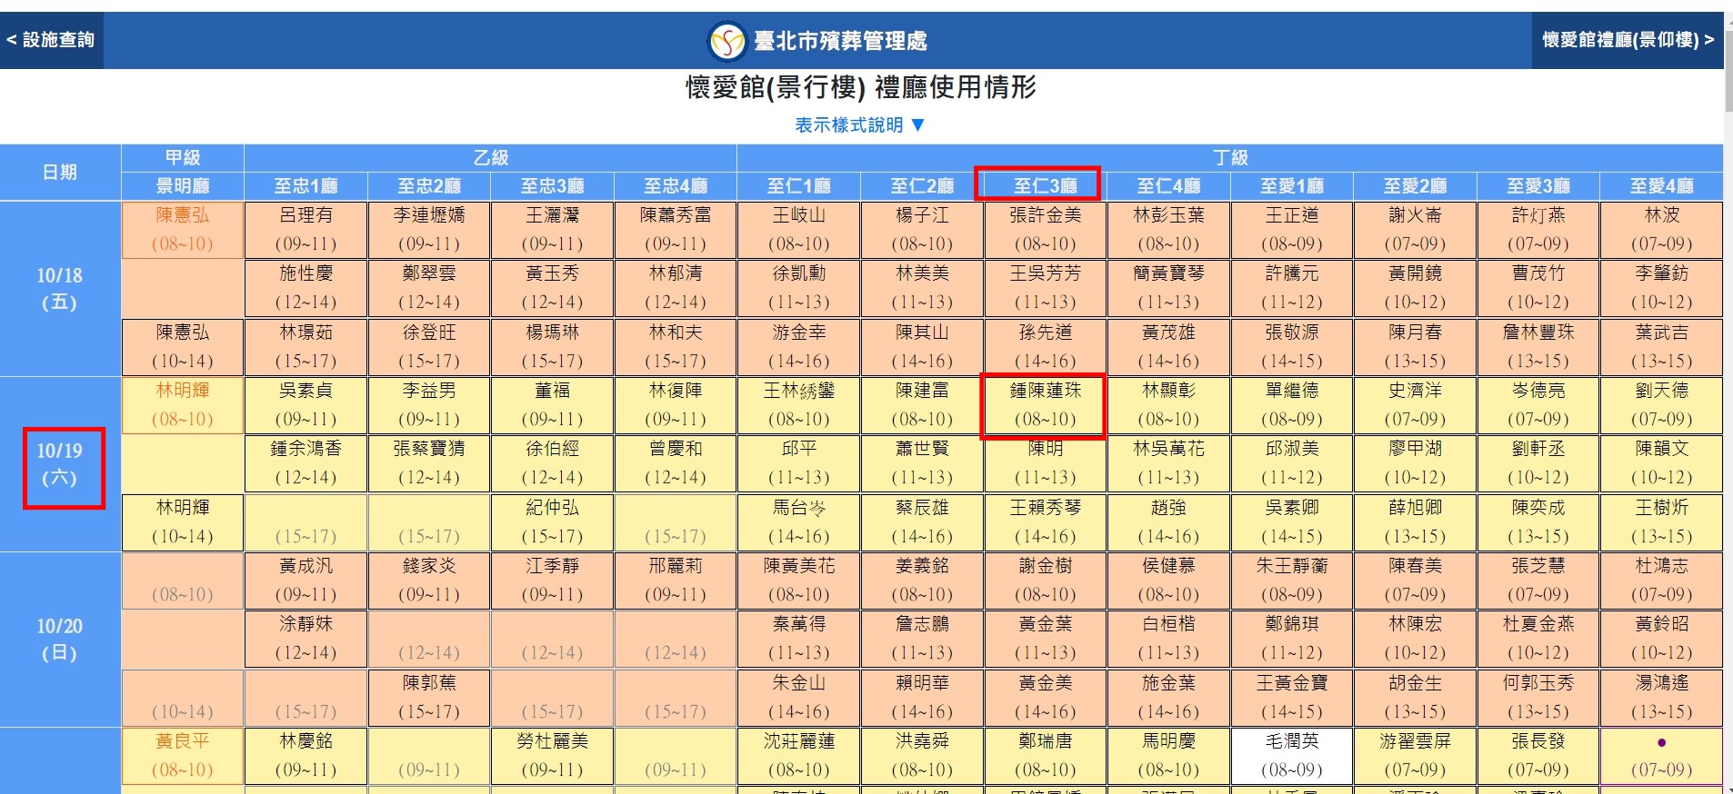Open 黃成汎 (09~11) booking cell
The width and height of the screenshot is (1733, 794).
[306, 581]
